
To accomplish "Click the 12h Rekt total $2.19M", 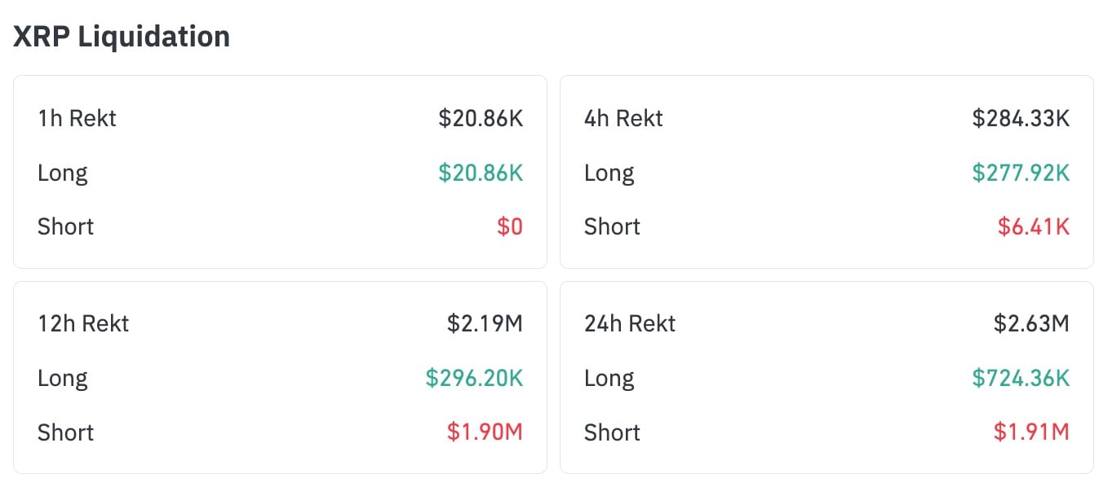I will tap(485, 324).
